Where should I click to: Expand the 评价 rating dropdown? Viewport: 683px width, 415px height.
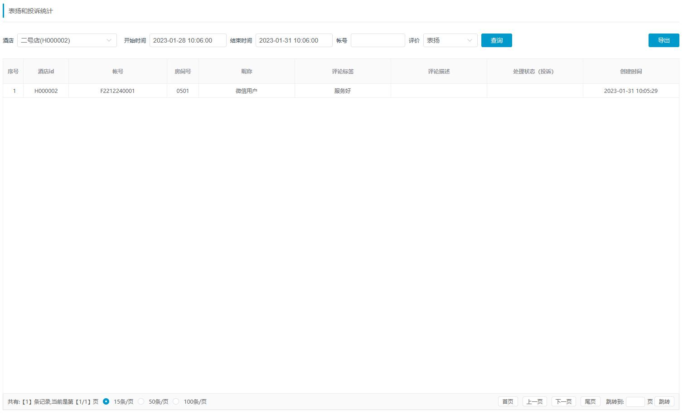pyautogui.click(x=450, y=40)
